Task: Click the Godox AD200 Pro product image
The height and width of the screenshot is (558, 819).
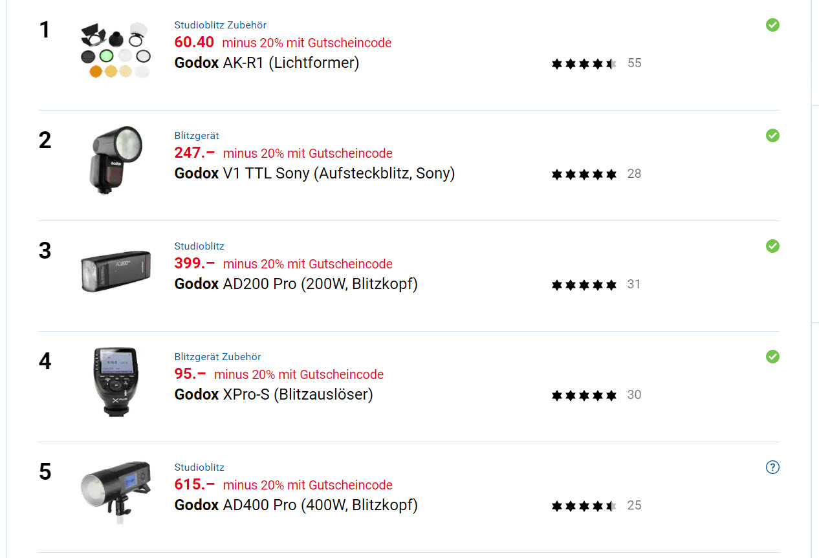Action: [116, 271]
